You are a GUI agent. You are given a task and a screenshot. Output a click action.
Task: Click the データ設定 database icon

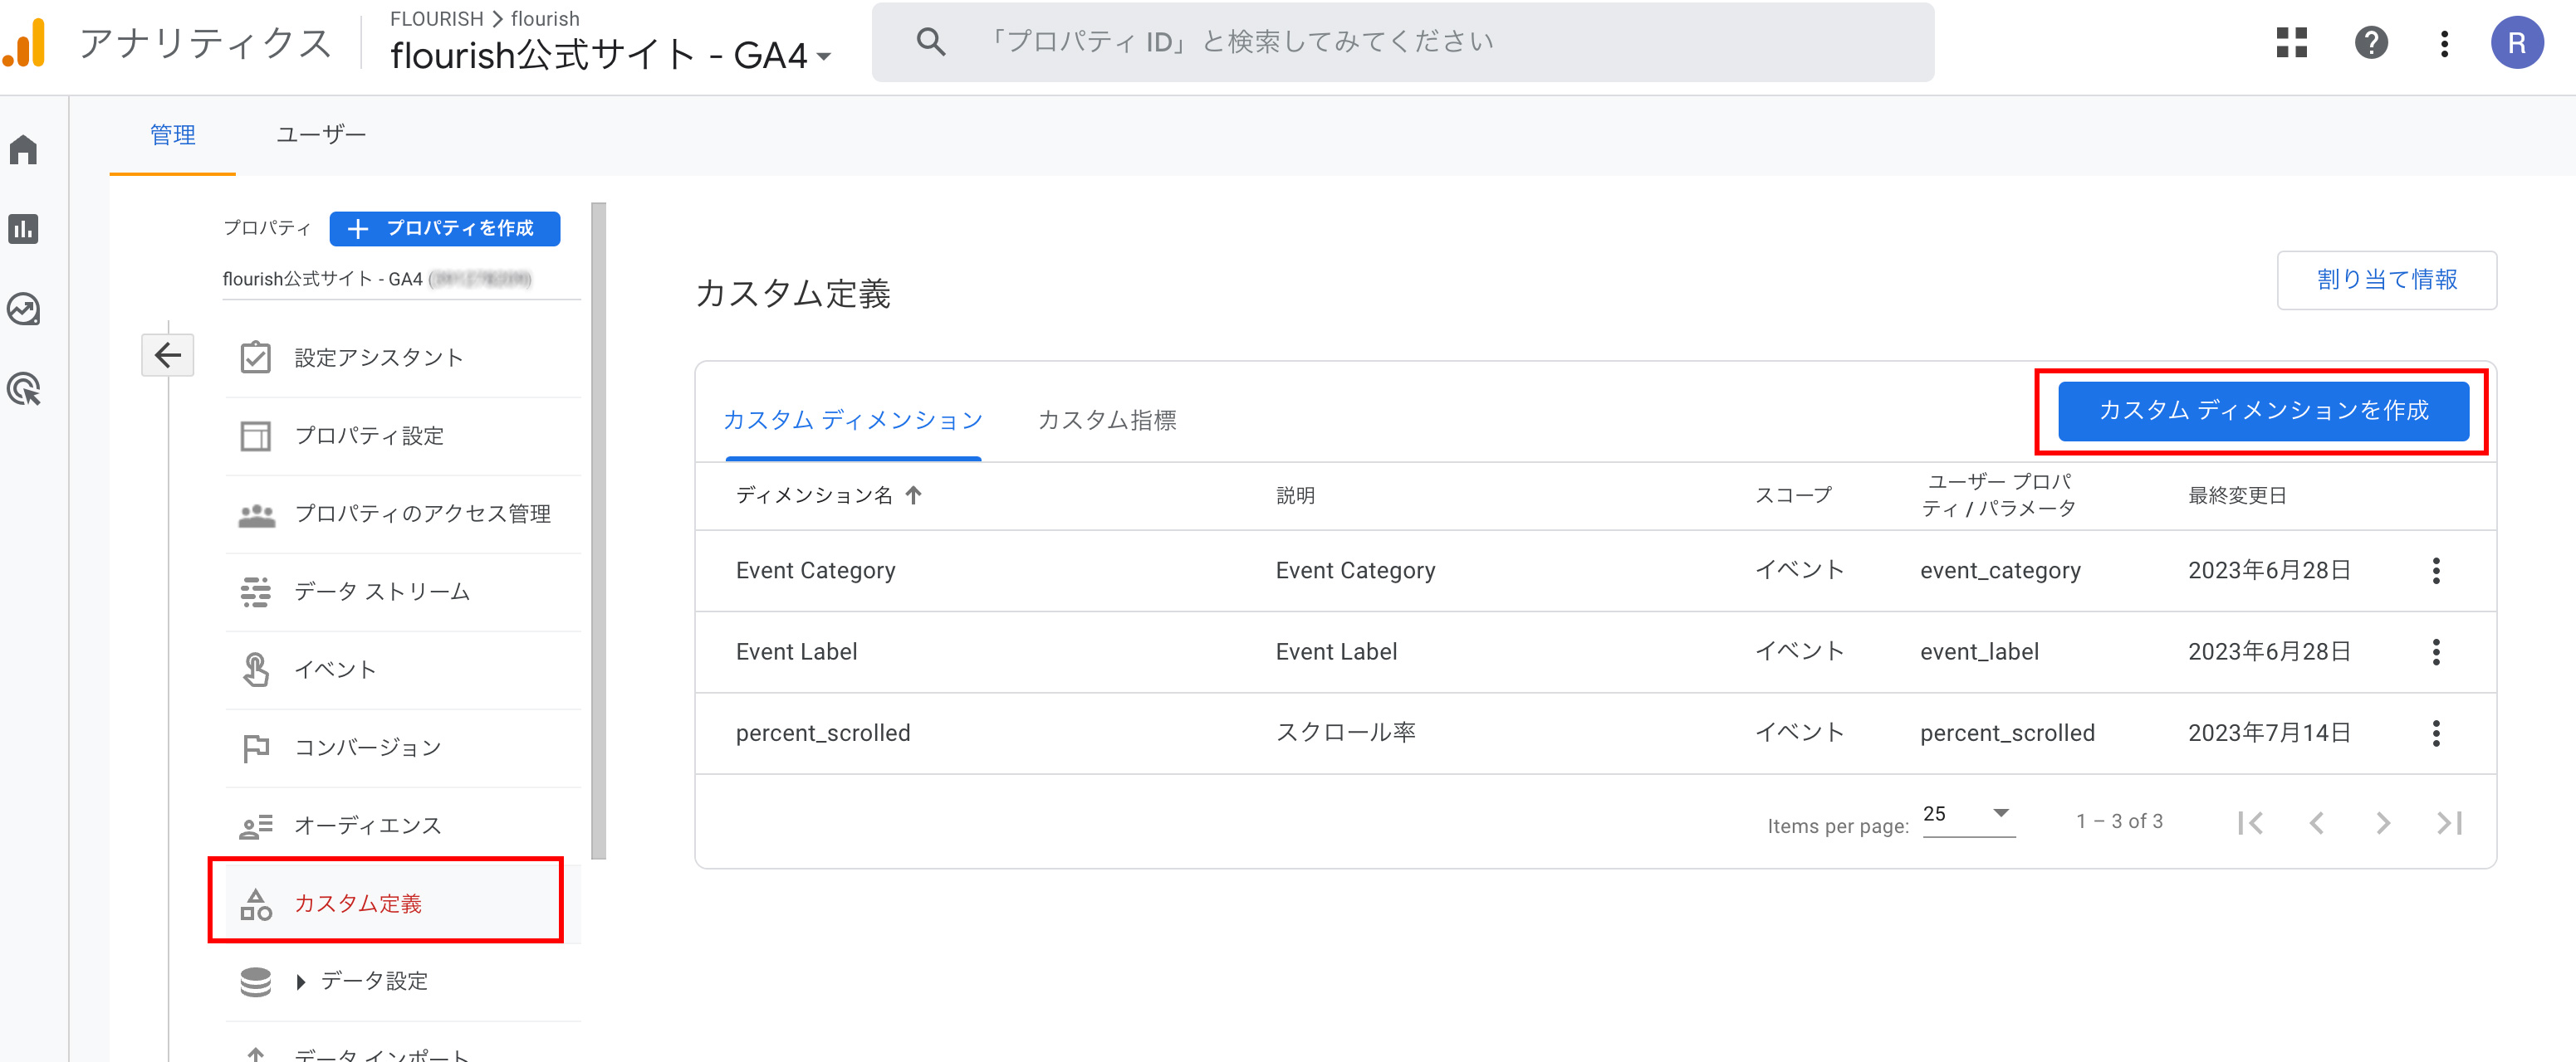tap(256, 982)
